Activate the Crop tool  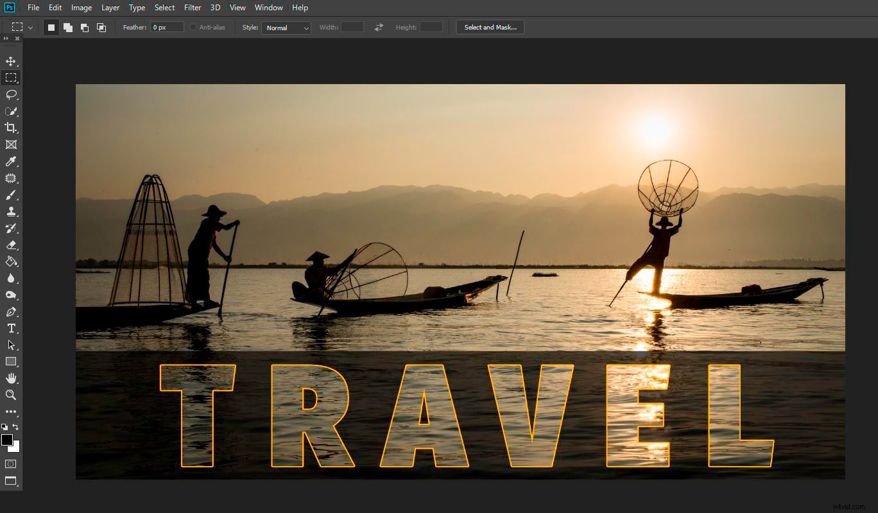[11, 127]
